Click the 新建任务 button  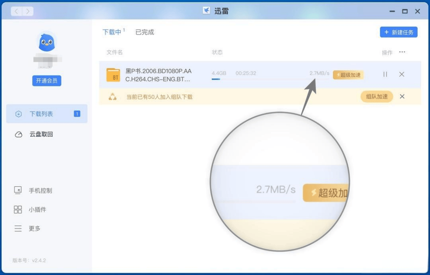pos(399,32)
